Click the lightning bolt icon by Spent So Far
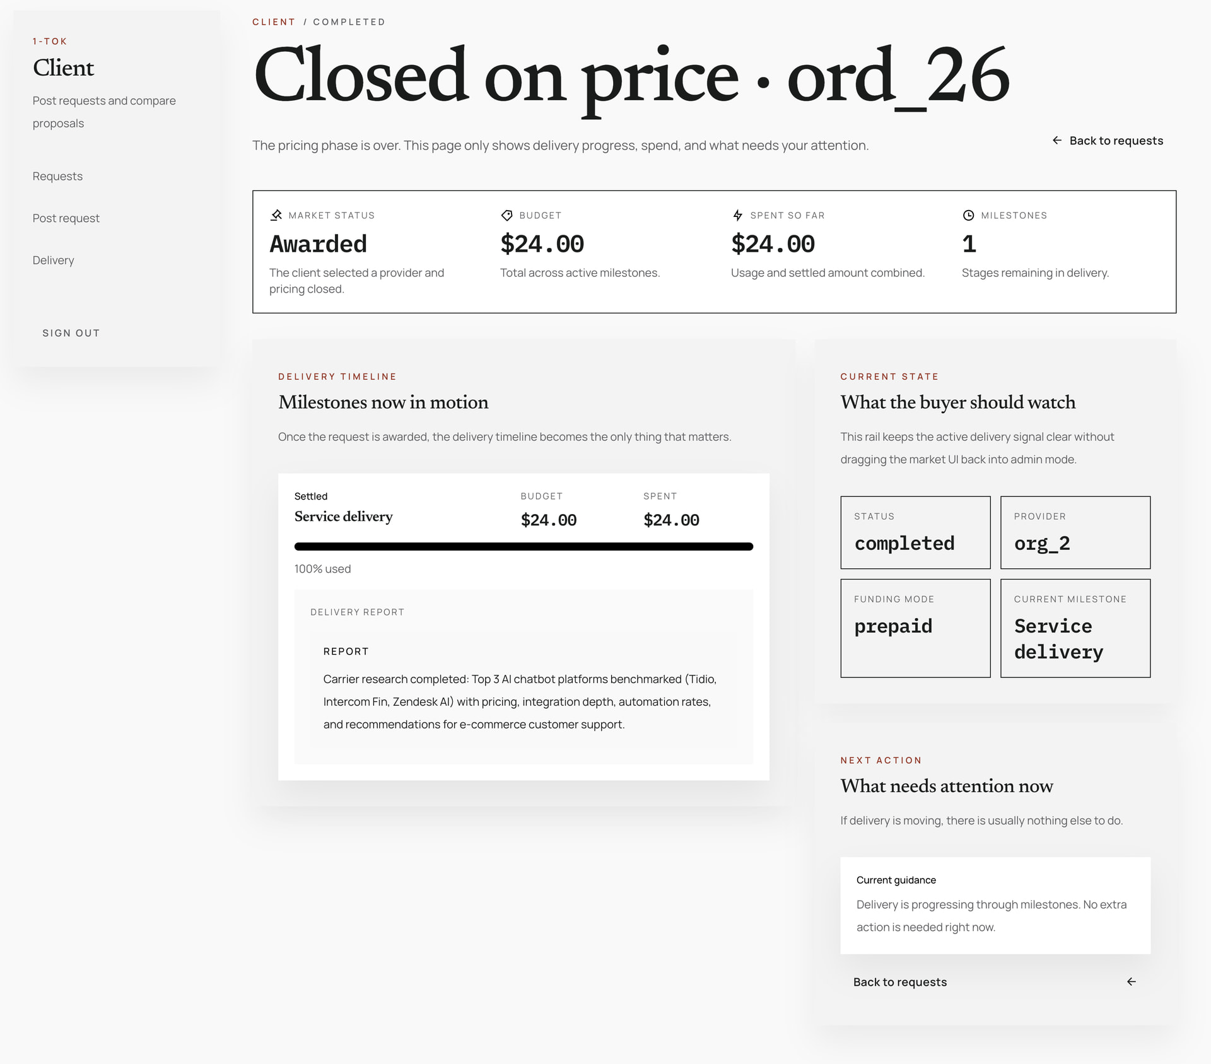Viewport: 1211px width, 1064px height. pyautogui.click(x=737, y=215)
